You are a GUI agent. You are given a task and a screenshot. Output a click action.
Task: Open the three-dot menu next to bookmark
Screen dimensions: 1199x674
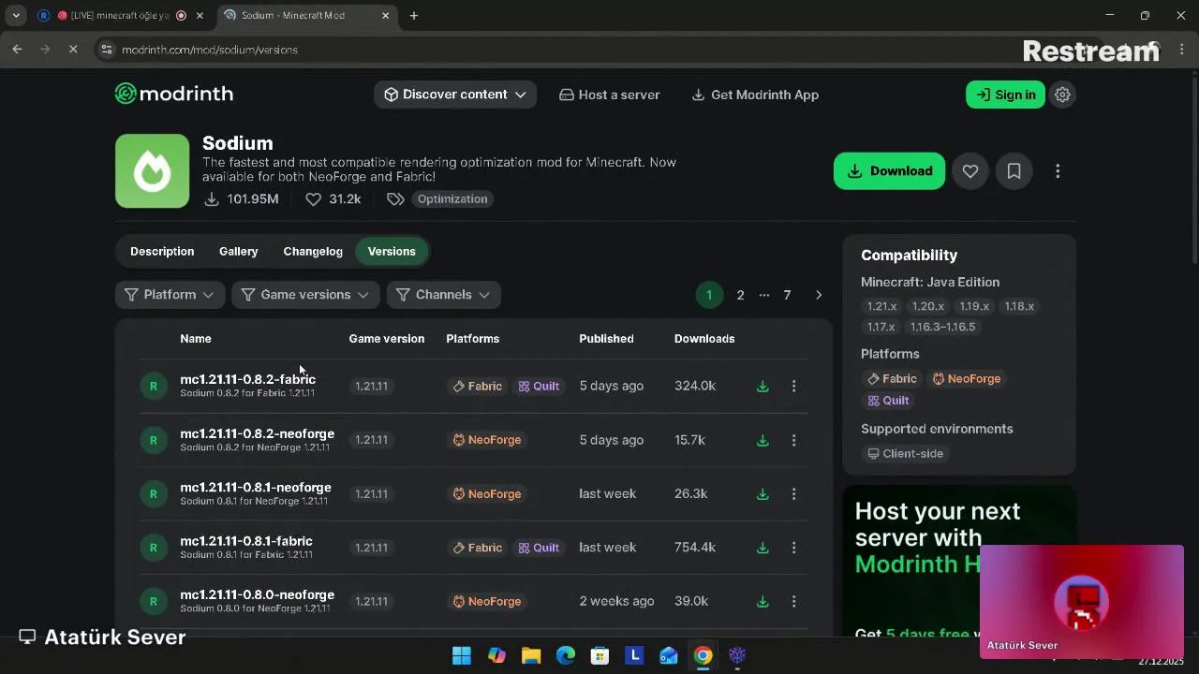1058,171
